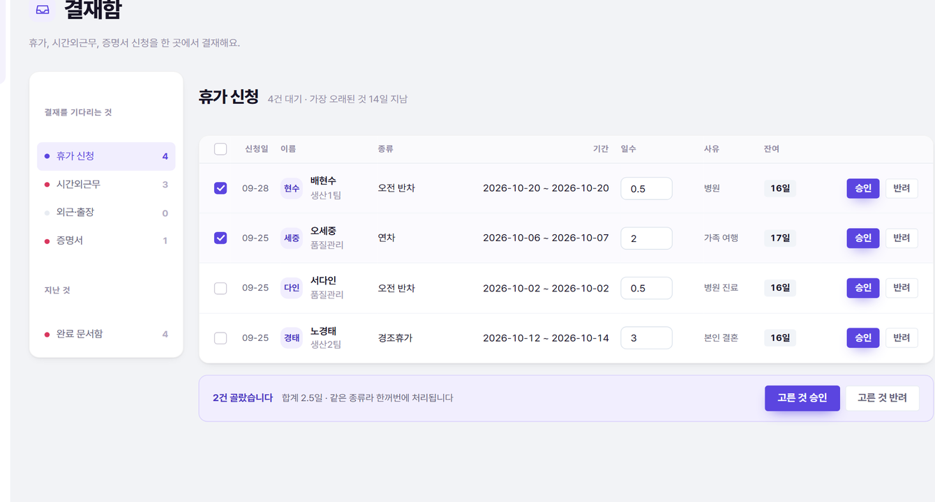Image resolution: width=935 pixels, height=502 pixels.
Task: Click the 종류 column header
Action: pyautogui.click(x=386, y=149)
